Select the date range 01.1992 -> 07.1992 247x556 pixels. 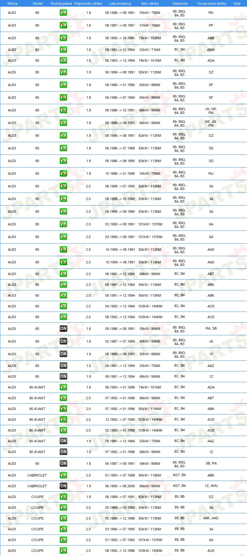click(x=120, y=540)
